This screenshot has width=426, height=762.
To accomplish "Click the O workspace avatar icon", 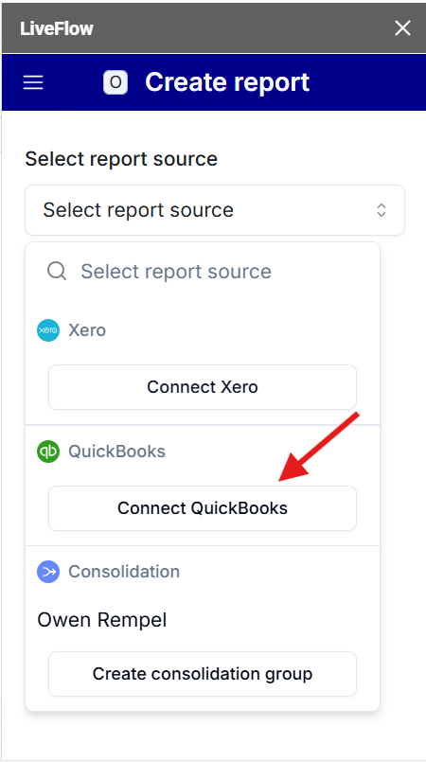I will (x=115, y=82).
